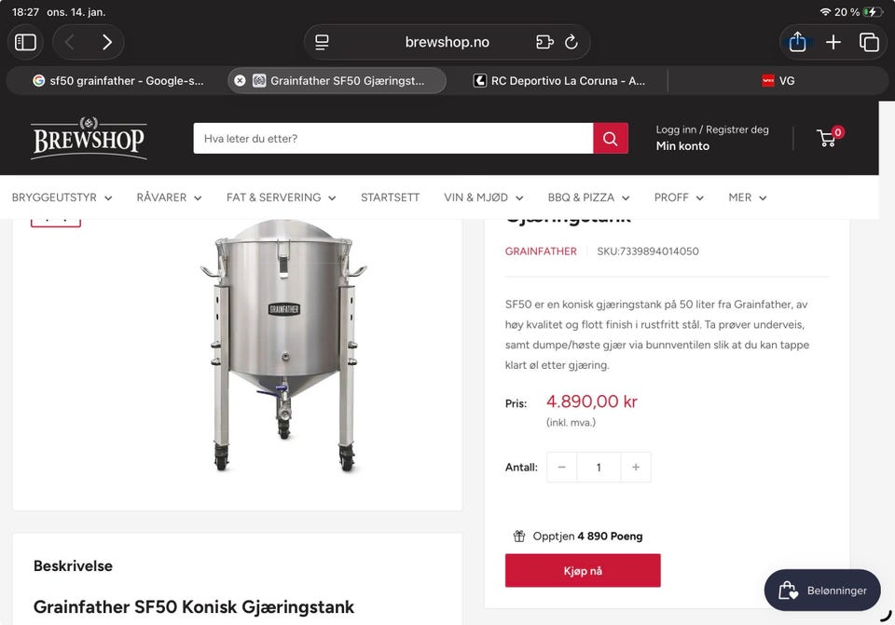The image size is (895, 625).
Task: Show the tab overview
Action: click(869, 42)
